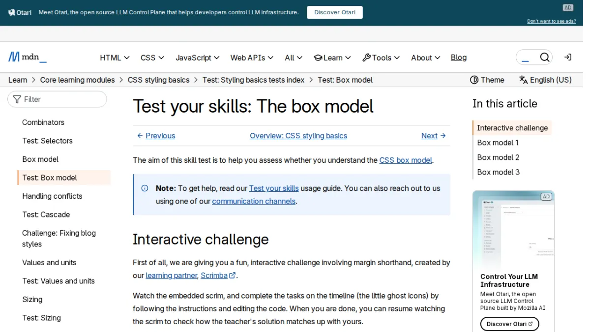Jump to Box model 2 section
The width and height of the screenshot is (590, 332).
pyautogui.click(x=498, y=157)
